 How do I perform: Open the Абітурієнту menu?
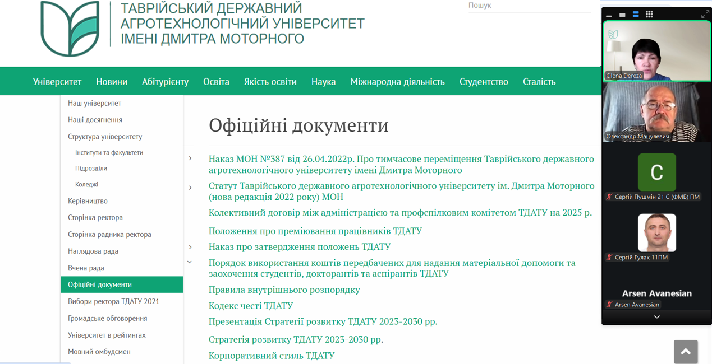pos(165,82)
